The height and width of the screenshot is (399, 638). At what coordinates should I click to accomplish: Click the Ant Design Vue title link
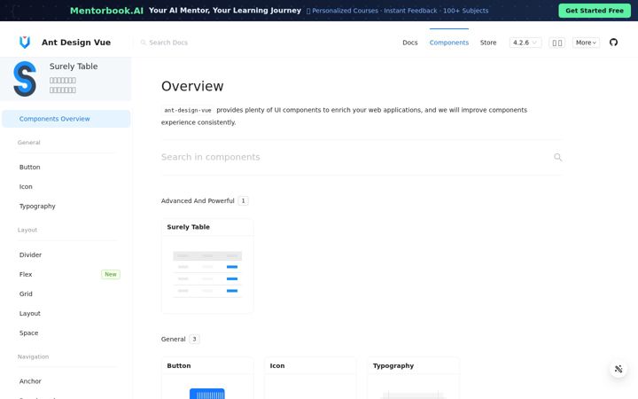pyautogui.click(x=76, y=43)
